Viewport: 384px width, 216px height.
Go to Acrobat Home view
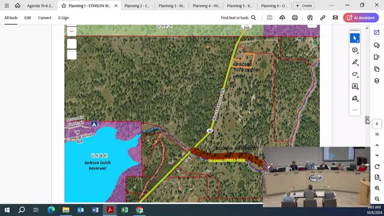[17, 5]
